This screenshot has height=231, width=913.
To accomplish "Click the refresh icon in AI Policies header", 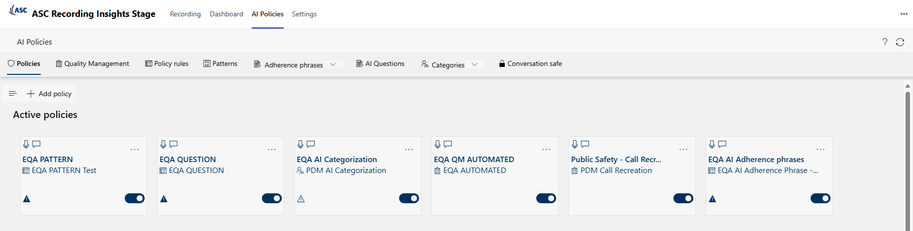I will tap(900, 42).
